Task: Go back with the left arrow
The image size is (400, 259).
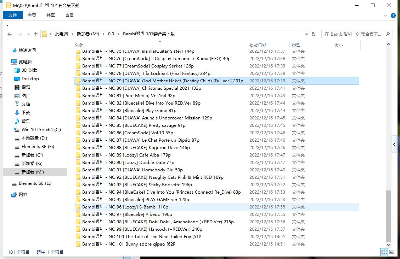Action: point(10,34)
